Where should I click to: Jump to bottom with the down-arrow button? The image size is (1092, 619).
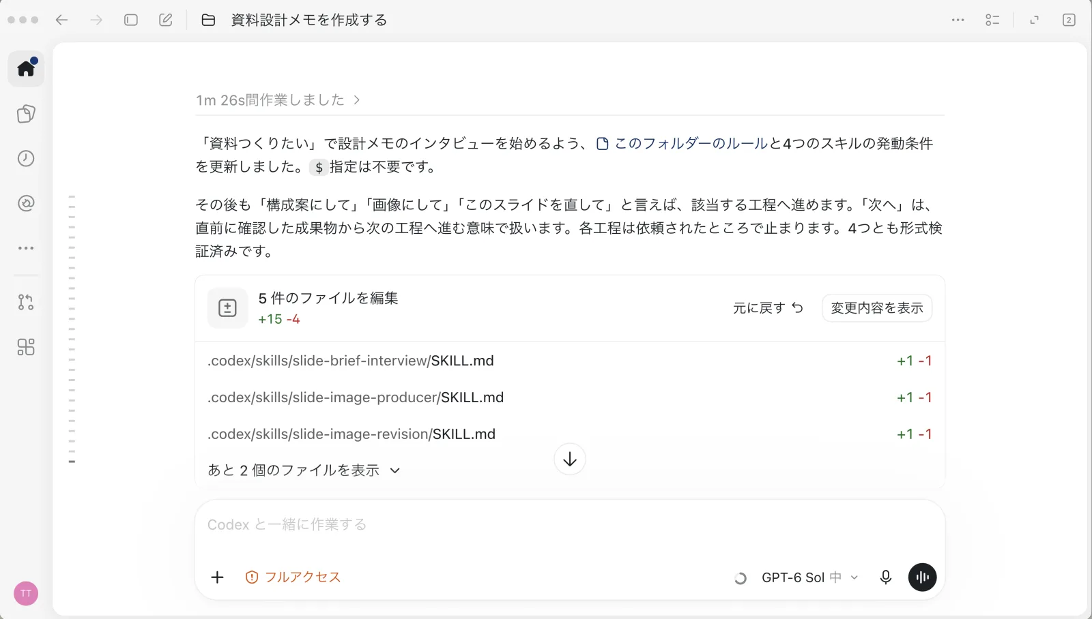[570, 459]
